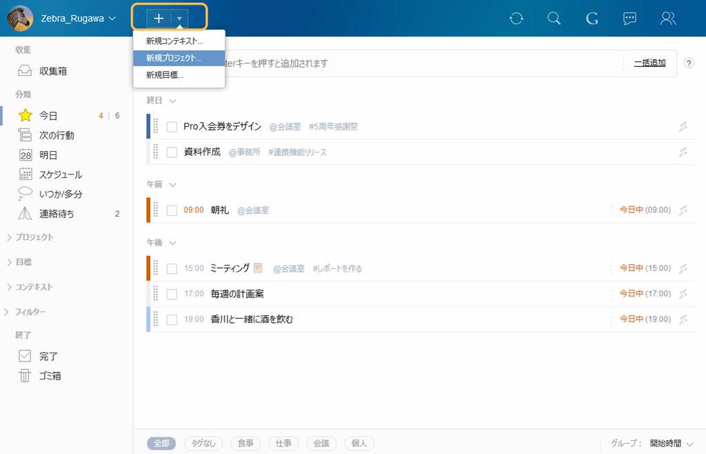Select 仕事 tag filter
This screenshot has height=454, width=706.
(283, 443)
